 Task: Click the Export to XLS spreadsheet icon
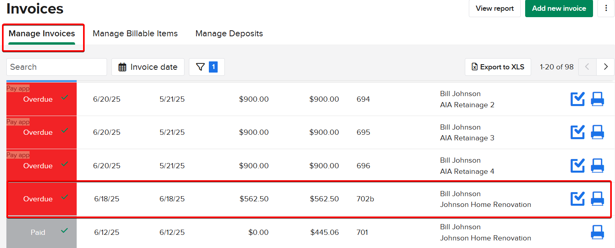[x=475, y=67]
